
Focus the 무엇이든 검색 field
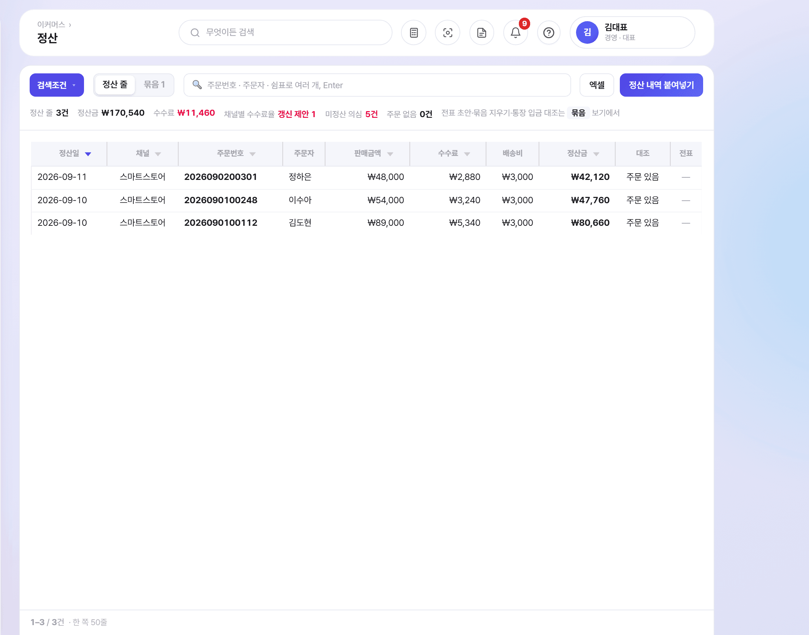(285, 32)
